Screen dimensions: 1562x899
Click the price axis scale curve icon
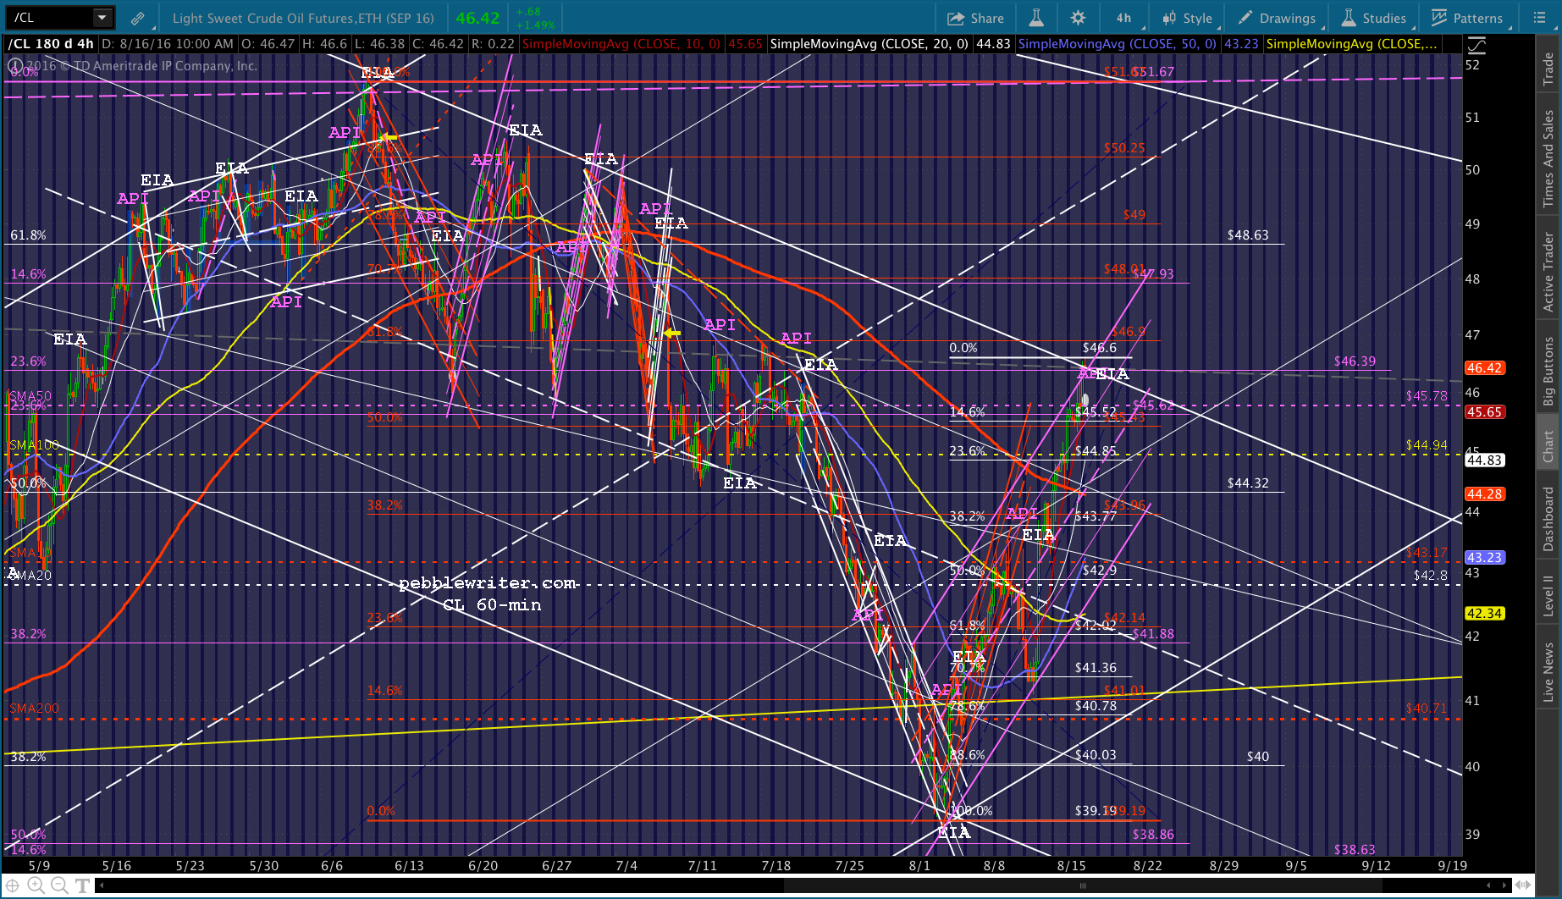1476,44
